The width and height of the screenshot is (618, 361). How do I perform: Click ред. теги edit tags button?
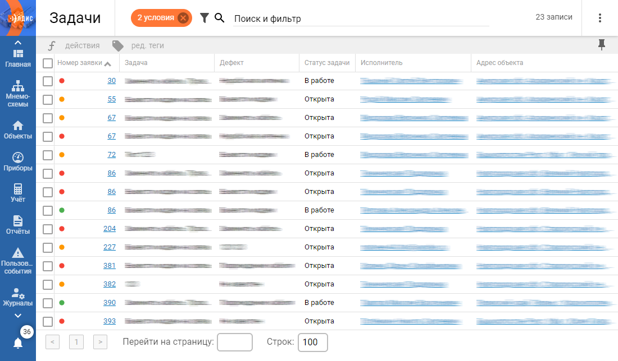147,45
